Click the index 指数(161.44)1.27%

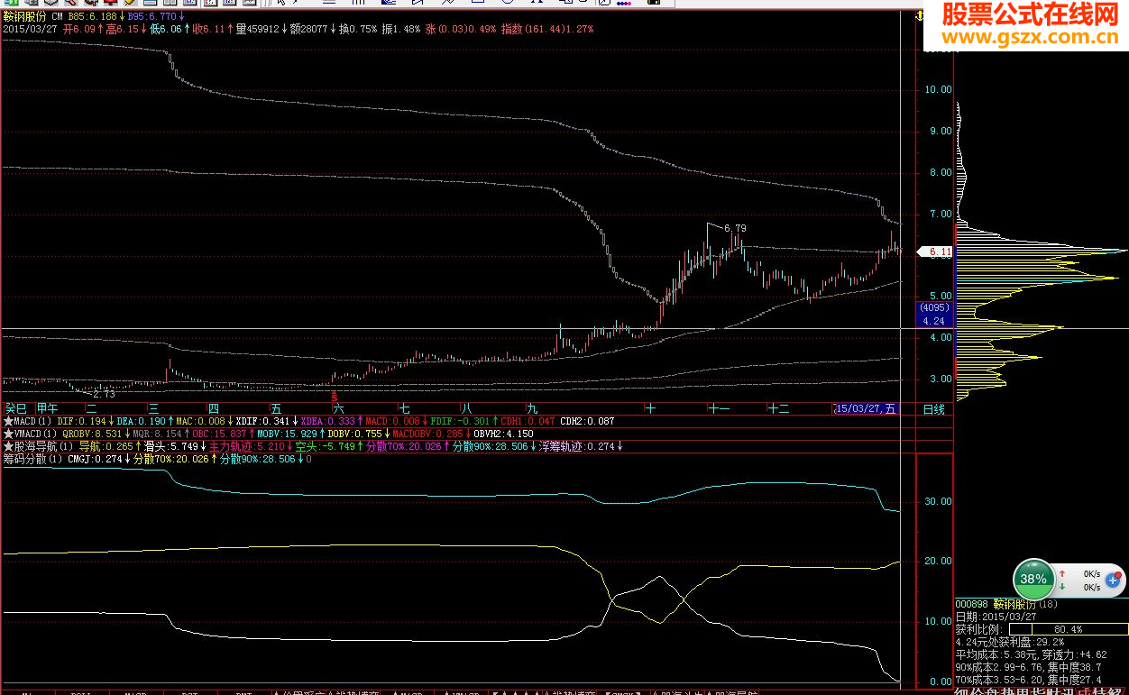pos(547,29)
